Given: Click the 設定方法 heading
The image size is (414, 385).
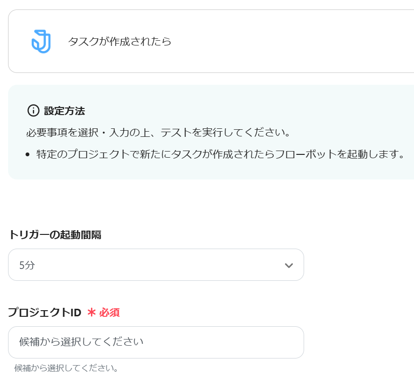Looking at the screenshot, I should point(64,111).
